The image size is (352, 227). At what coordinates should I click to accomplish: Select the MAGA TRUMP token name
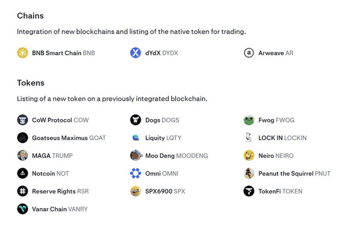pyautogui.click(x=53, y=155)
